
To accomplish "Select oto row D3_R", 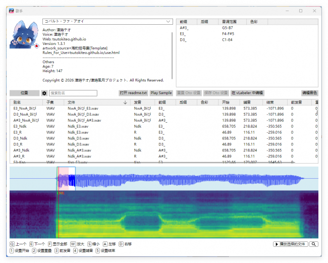I will click(164, 144).
